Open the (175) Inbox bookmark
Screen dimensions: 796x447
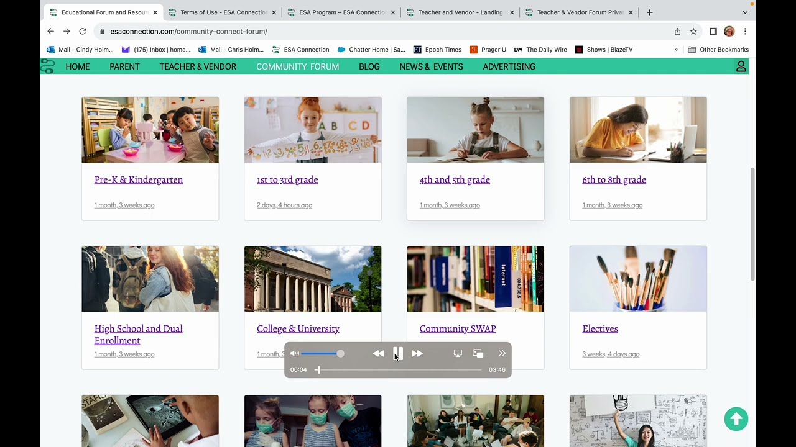156,50
